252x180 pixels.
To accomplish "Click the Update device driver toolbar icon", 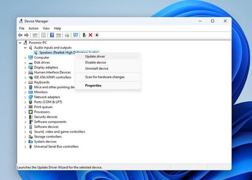I will pos(84,35).
